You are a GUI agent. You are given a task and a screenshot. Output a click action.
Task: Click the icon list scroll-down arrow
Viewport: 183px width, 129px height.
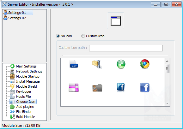(x=167, y=103)
